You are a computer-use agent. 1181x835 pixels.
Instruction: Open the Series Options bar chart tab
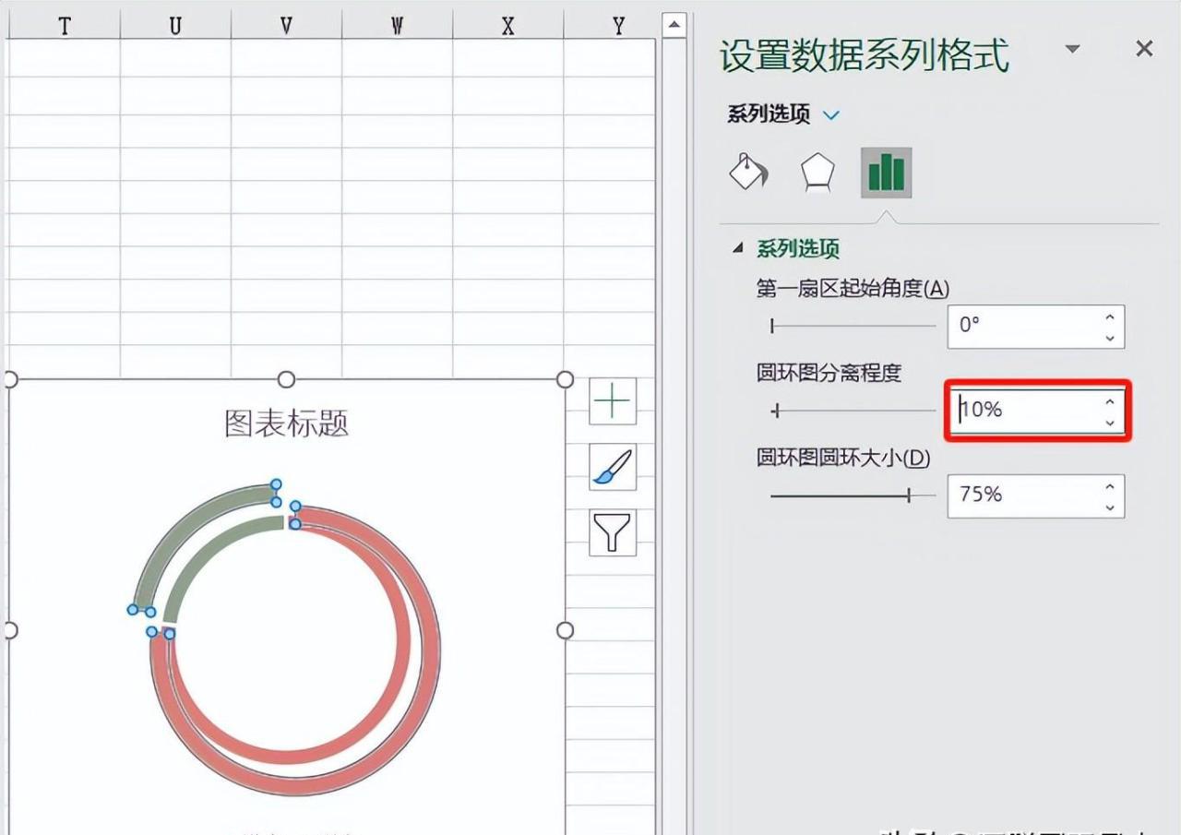pos(887,173)
